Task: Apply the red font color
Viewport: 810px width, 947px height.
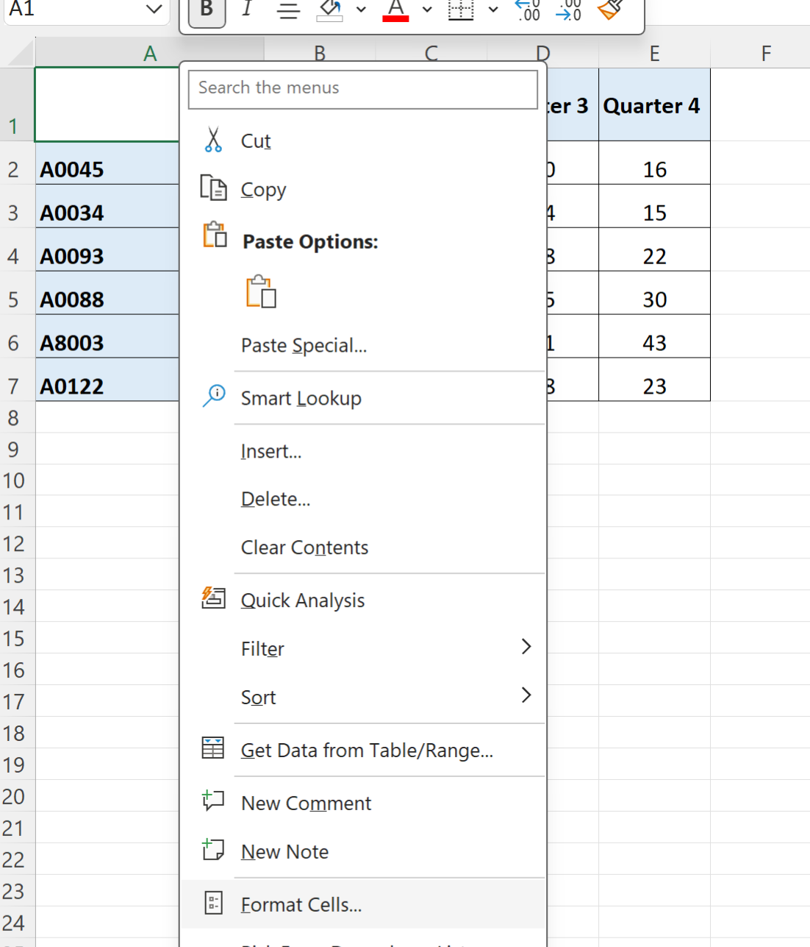Action: click(x=395, y=10)
